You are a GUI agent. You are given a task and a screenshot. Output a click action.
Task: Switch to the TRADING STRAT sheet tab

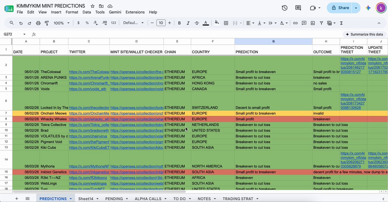click(238, 199)
